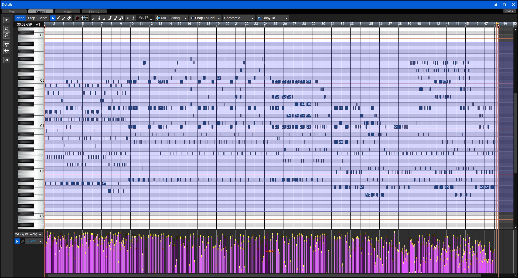
Task: Expand horizontal zoom with plus arrows icon
Action: (x=6, y=44)
